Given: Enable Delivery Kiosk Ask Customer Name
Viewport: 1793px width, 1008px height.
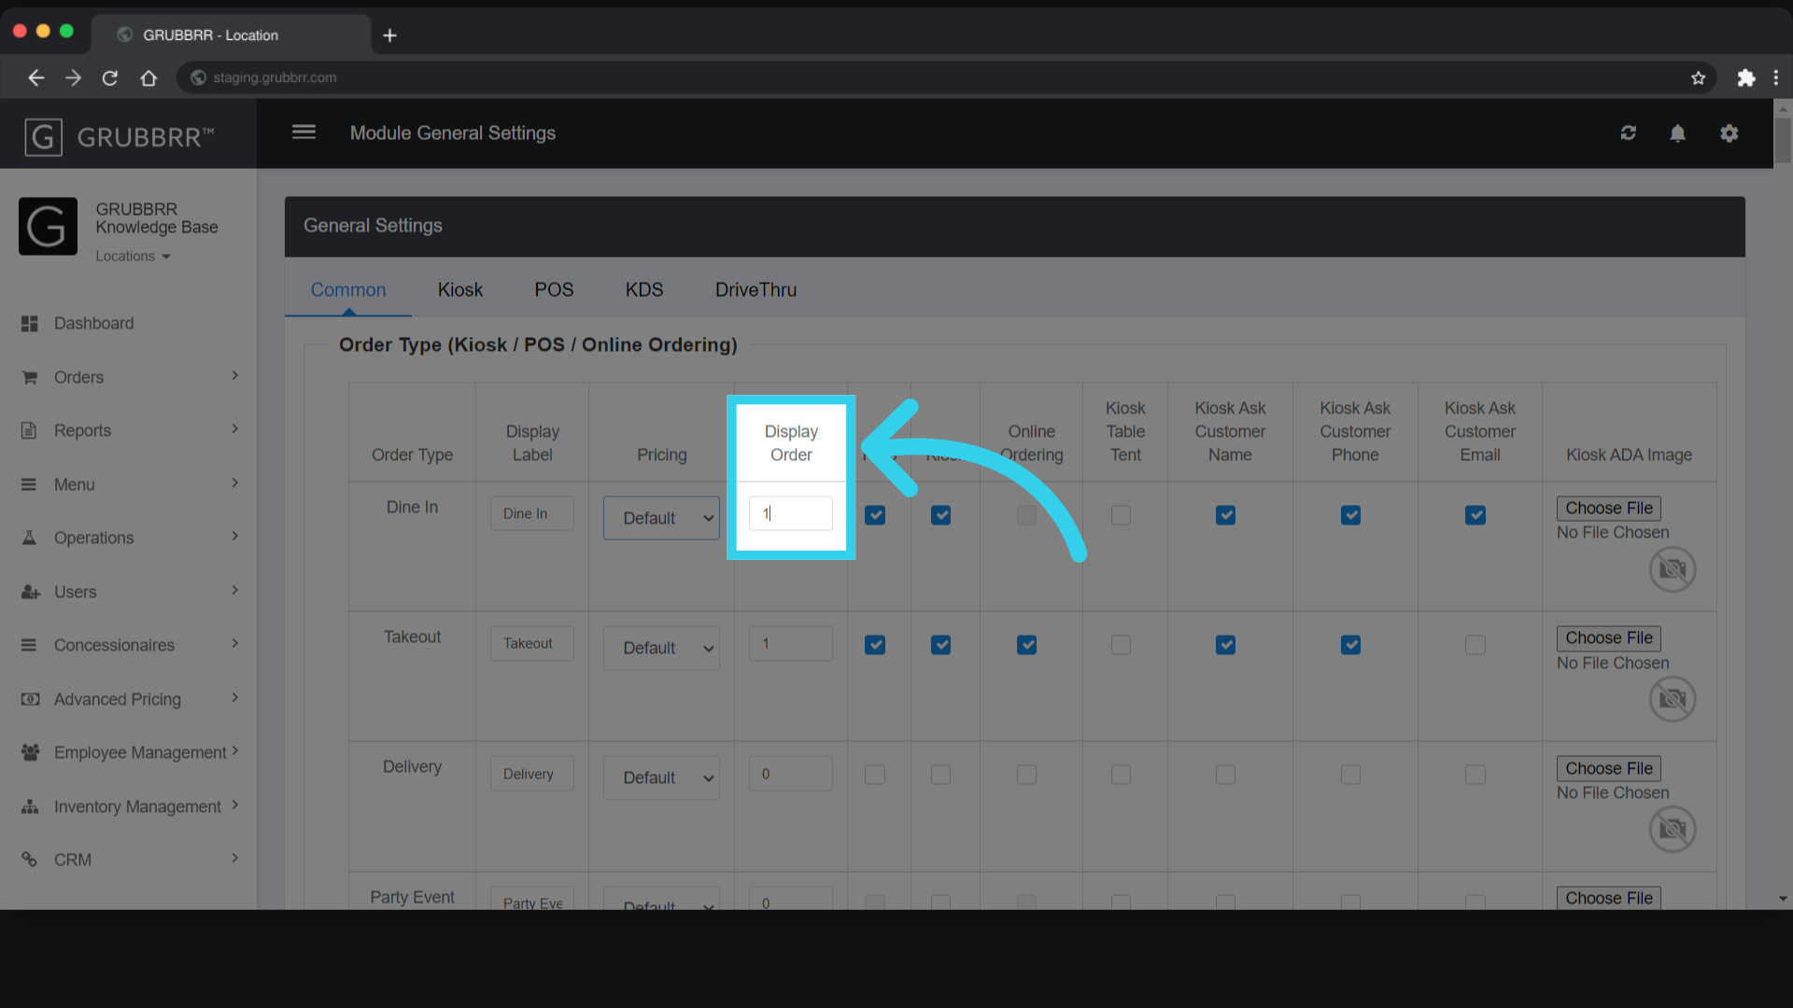Looking at the screenshot, I should tap(1226, 775).
